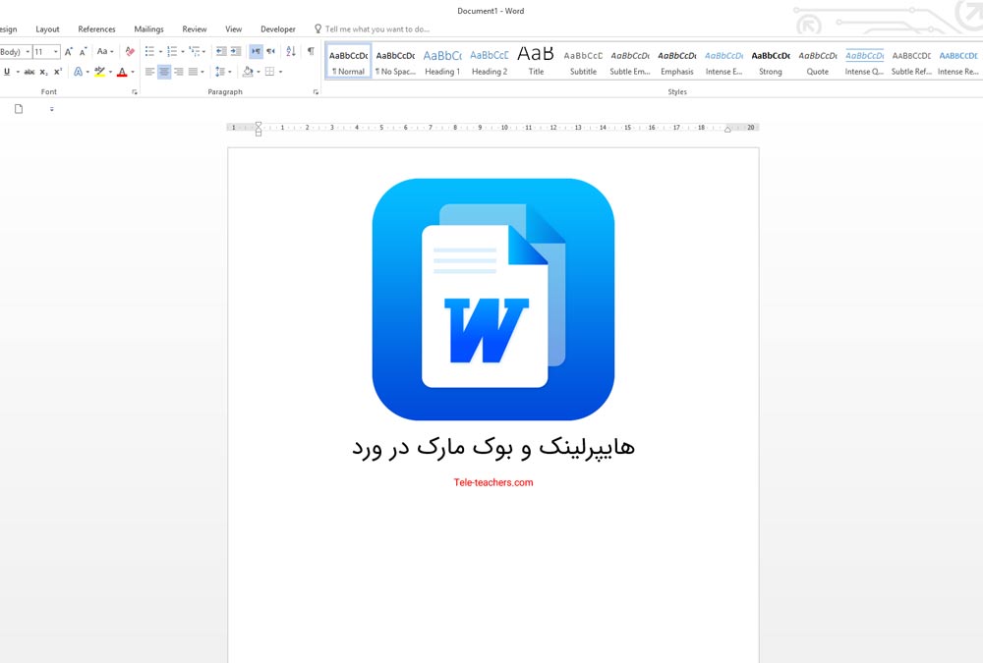
Task: Align text left
Action: [149, 72]
